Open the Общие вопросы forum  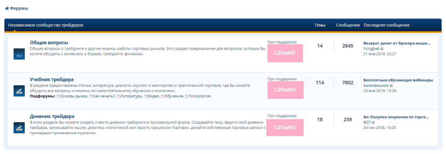(49, 42)
